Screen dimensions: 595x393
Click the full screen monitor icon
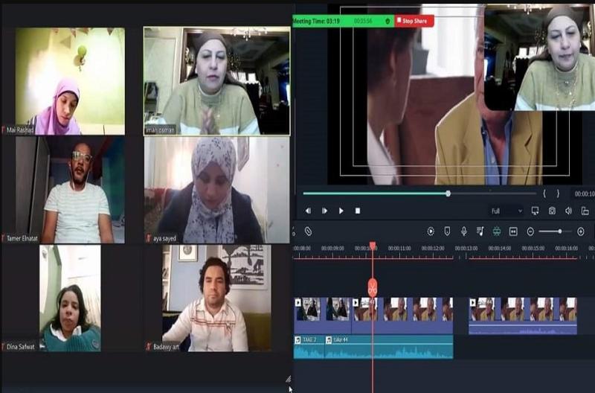535,211
